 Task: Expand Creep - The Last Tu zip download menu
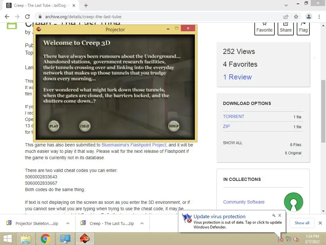(x=142, y=223)
